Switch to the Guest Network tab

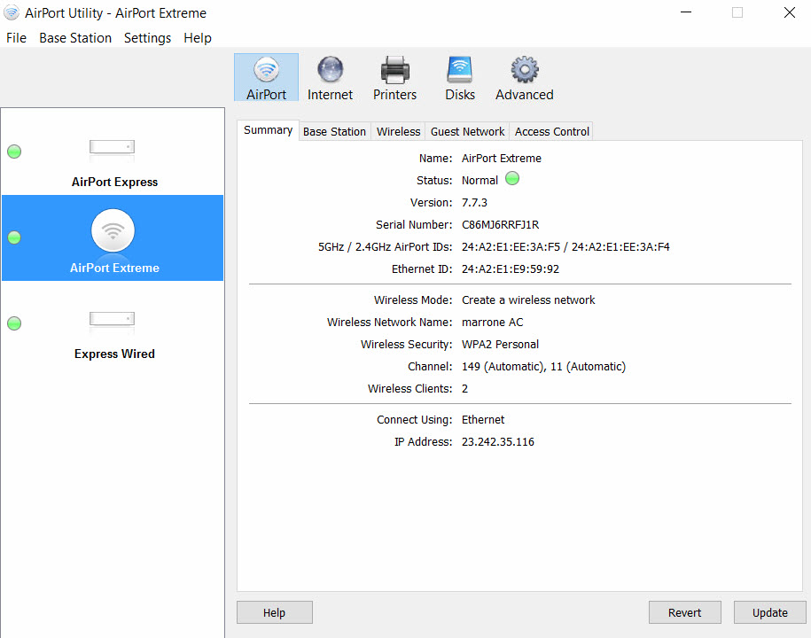pos(467,131)
